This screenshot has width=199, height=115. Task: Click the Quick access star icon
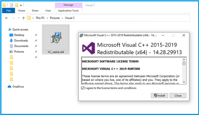(10, 29)
